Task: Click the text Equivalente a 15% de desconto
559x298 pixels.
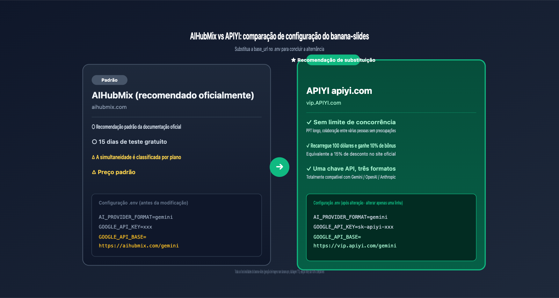Action: (x=351, y=154)
